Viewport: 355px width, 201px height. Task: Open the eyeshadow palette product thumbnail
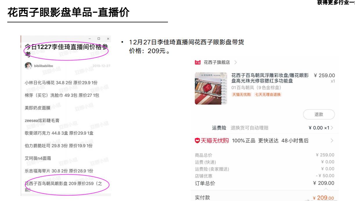coord(211,88)
